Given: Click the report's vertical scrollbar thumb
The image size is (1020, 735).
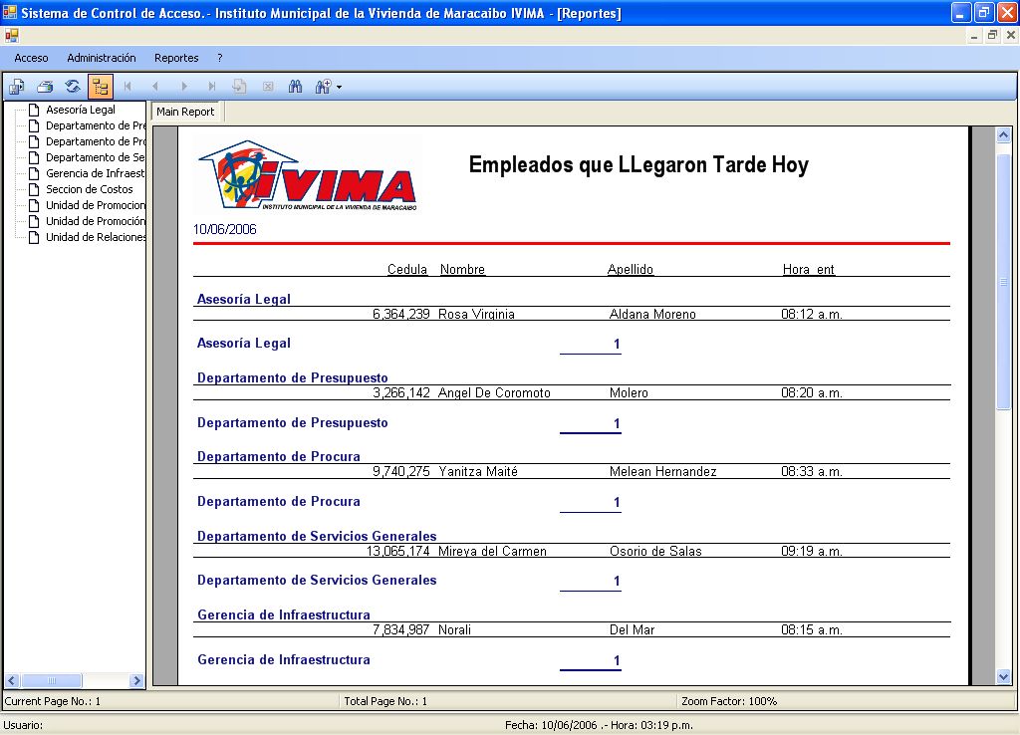Looking at the screenshot, I should (x=1003, y=282).
